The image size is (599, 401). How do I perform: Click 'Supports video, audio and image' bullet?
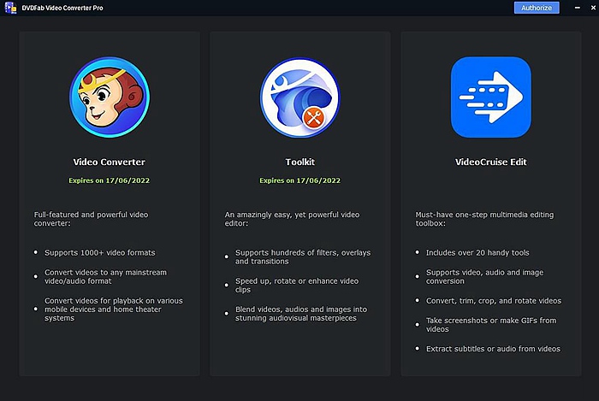pyautogui.click(x=484, y=277)
